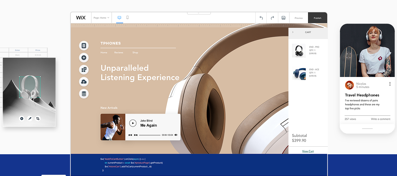
Task: Click the save disk icon
Action: coord(283,18)
